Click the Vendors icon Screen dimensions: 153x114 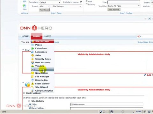pos(33,66)
